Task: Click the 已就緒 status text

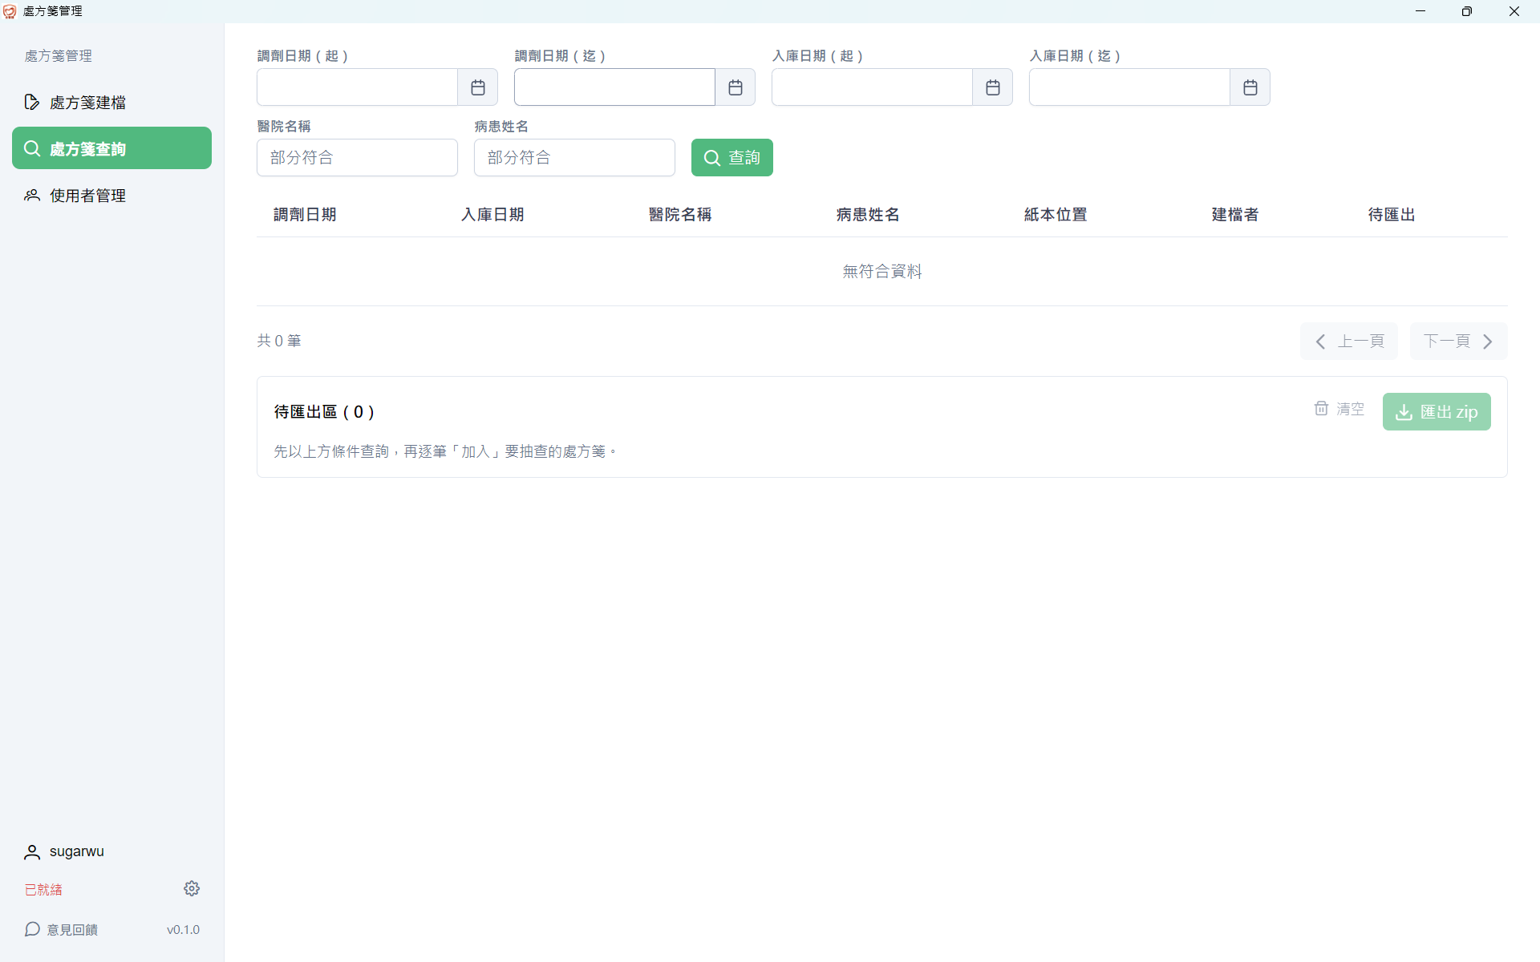Action: (43, 890)
